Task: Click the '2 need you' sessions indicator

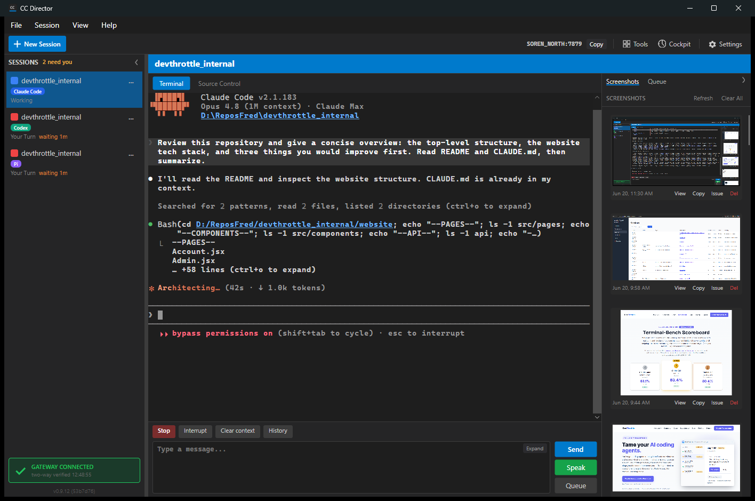Action: (x=58, y=62)
